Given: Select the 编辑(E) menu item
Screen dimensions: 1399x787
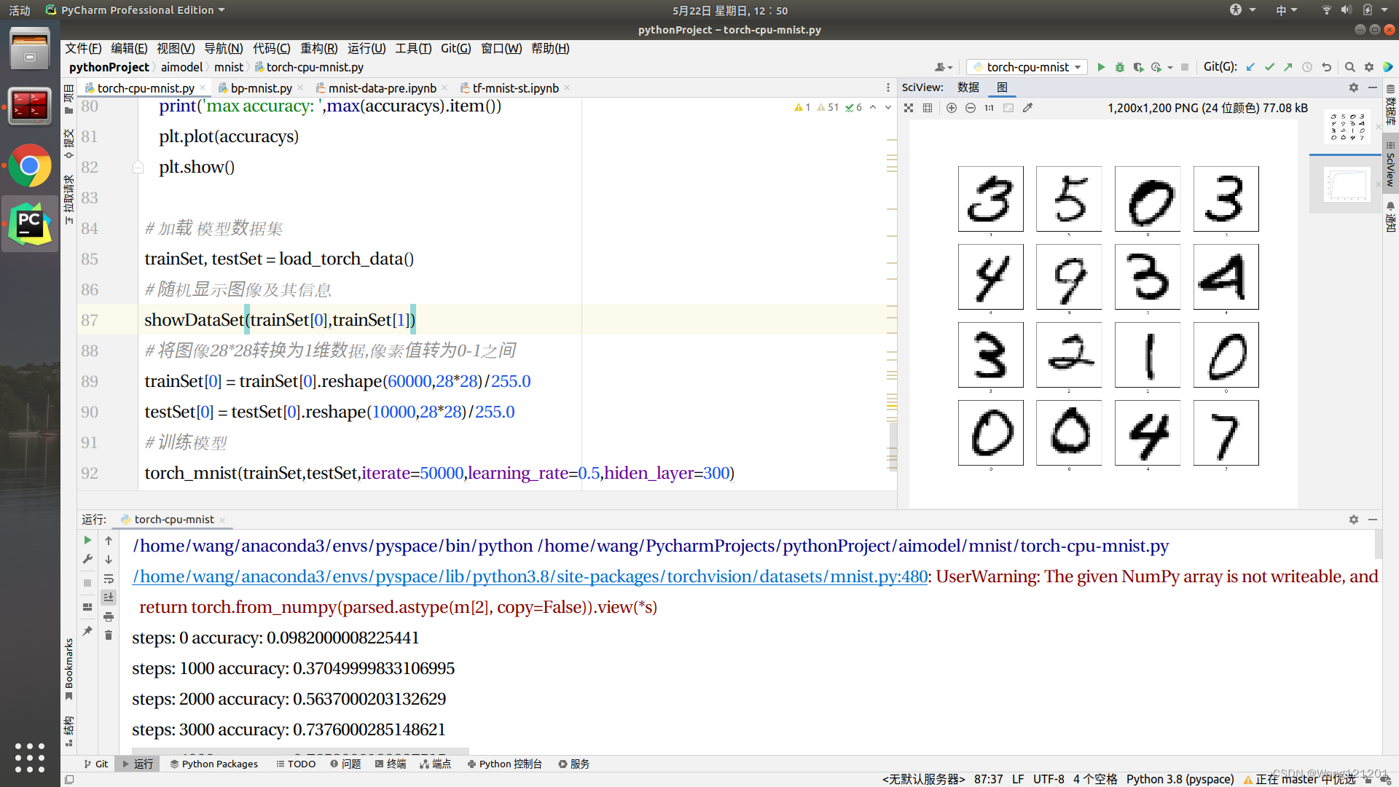Looking at the screenshot, I should [129, 48].
